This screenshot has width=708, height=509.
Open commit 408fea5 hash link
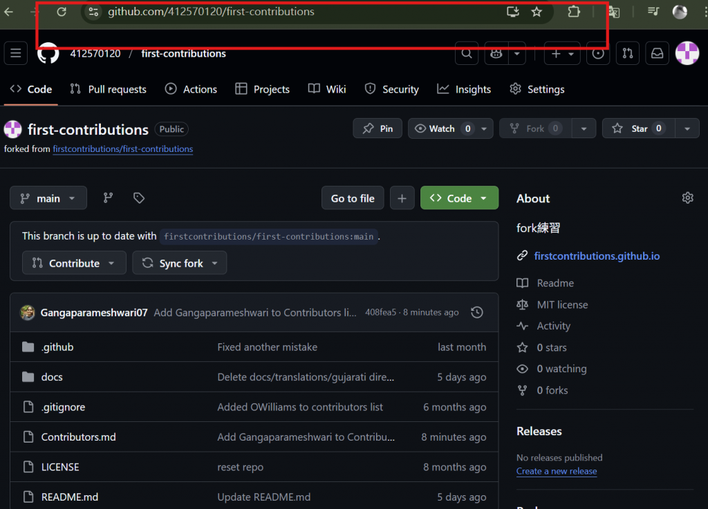point(380,312)
